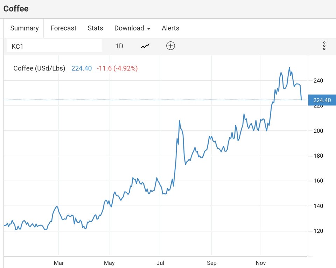Click the 200 level on price axis
This screenshot has width=336, height=268.
pyautogui.click(x=318, y=131)
